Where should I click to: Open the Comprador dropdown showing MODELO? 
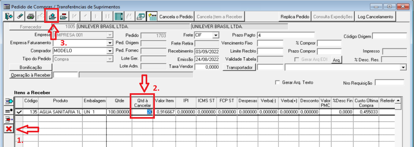point(110,51)
